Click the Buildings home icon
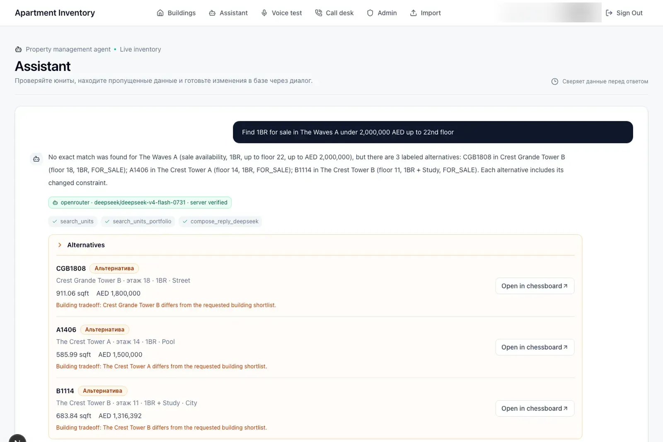The height and width of the screenshot is (442, 663). 160,13
